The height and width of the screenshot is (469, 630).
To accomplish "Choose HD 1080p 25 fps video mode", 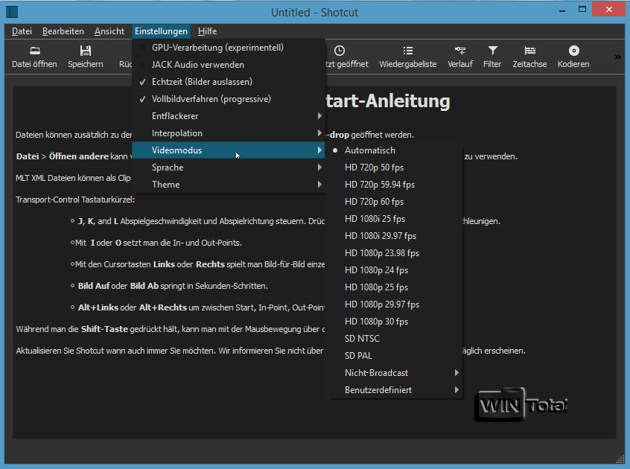I will (x=376, y=287).
